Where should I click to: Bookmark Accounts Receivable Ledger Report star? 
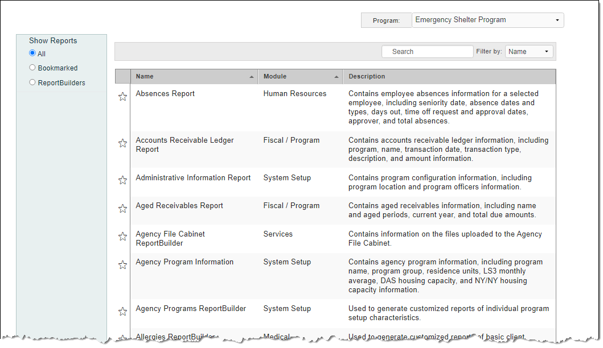[x=122, y=143]
